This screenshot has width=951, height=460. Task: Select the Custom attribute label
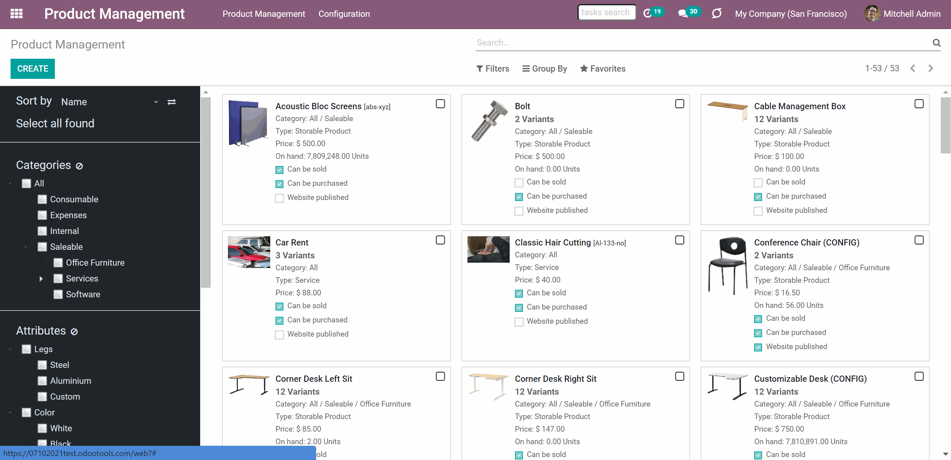click(x=65, y=397)
